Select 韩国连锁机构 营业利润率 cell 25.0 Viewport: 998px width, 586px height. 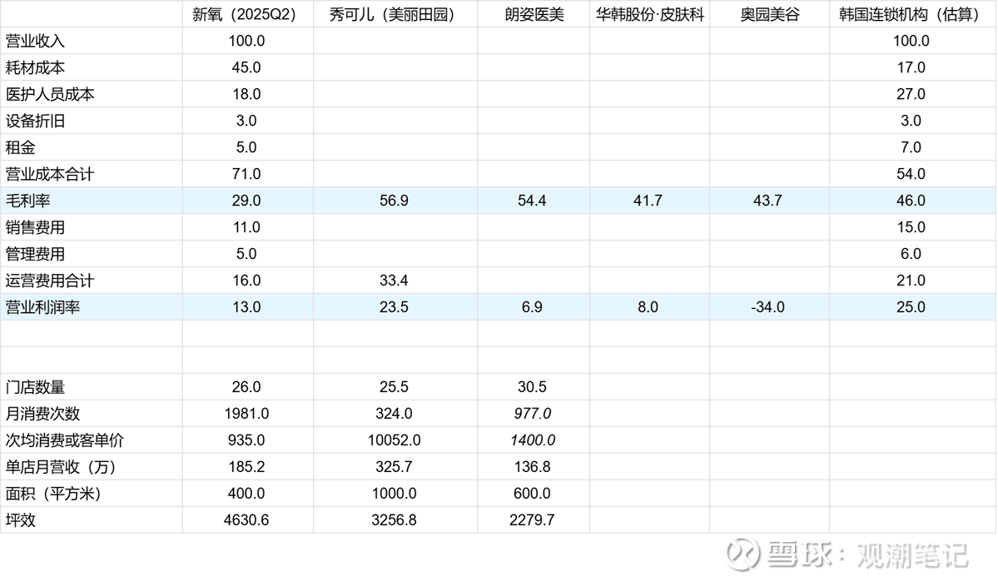[x=911, y=307]
